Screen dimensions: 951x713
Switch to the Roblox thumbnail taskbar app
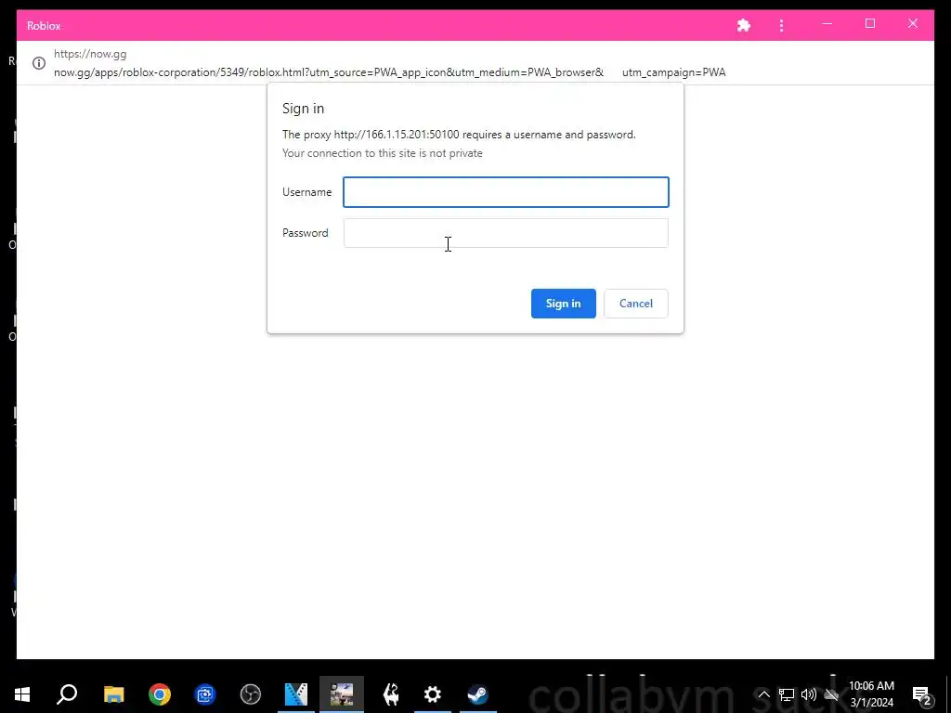click(x=342, y=694)
